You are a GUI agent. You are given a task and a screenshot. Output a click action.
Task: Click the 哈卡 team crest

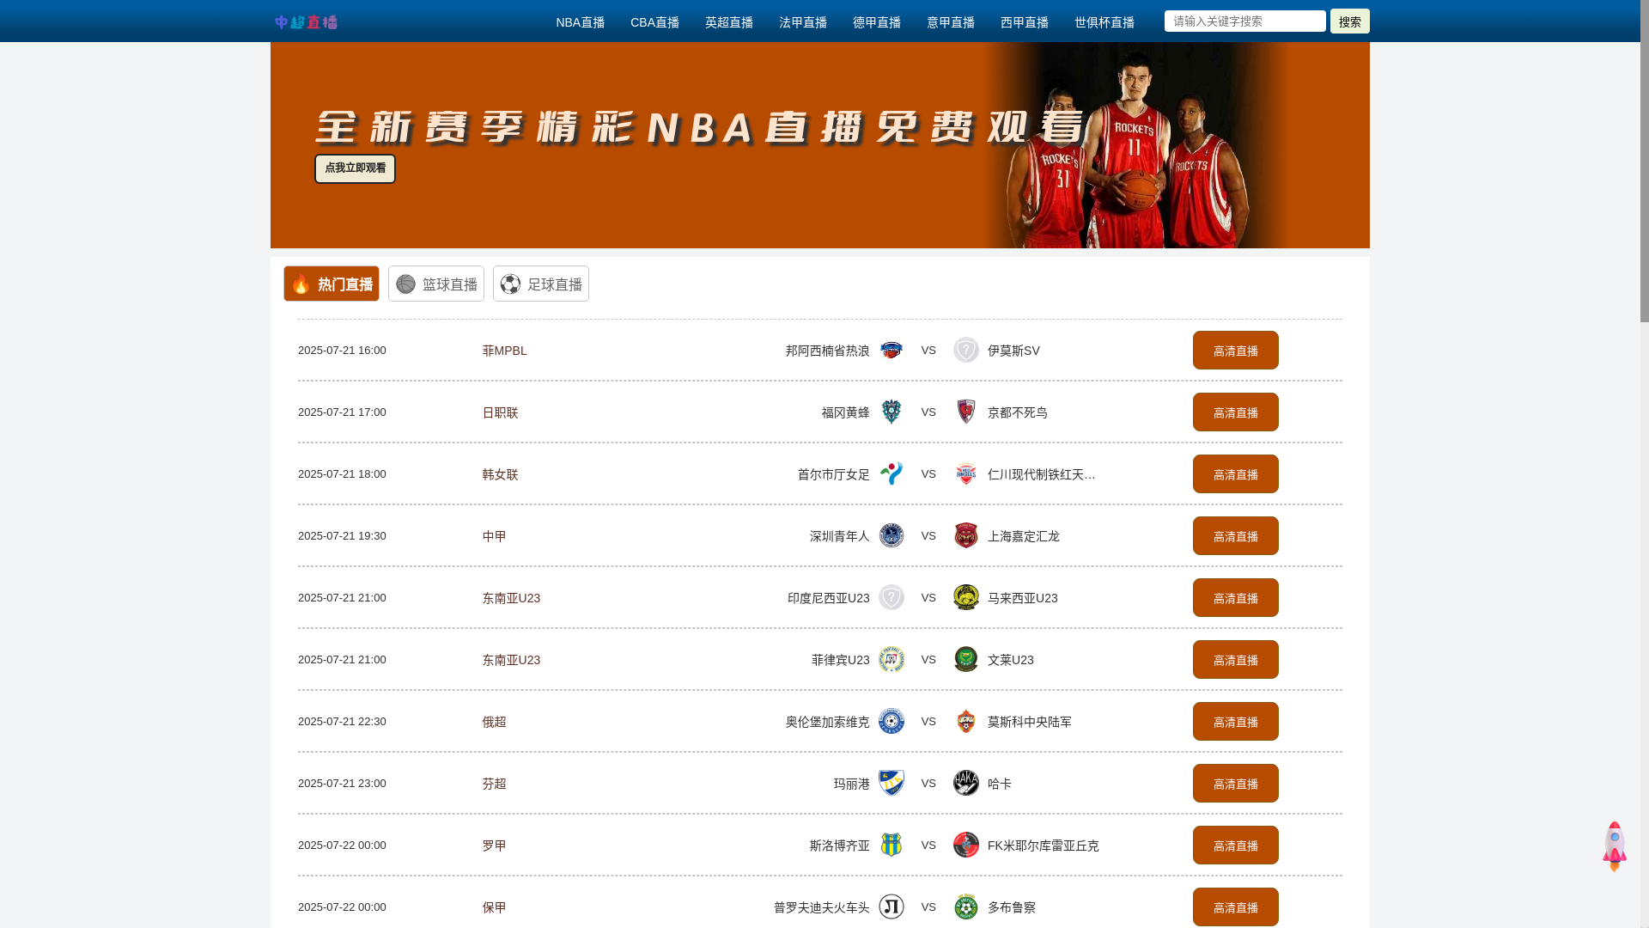coord(966,783)
